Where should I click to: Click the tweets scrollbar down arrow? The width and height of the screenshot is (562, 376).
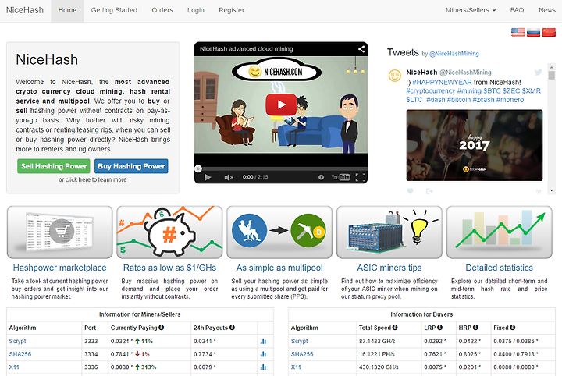(x=552, y=190)
